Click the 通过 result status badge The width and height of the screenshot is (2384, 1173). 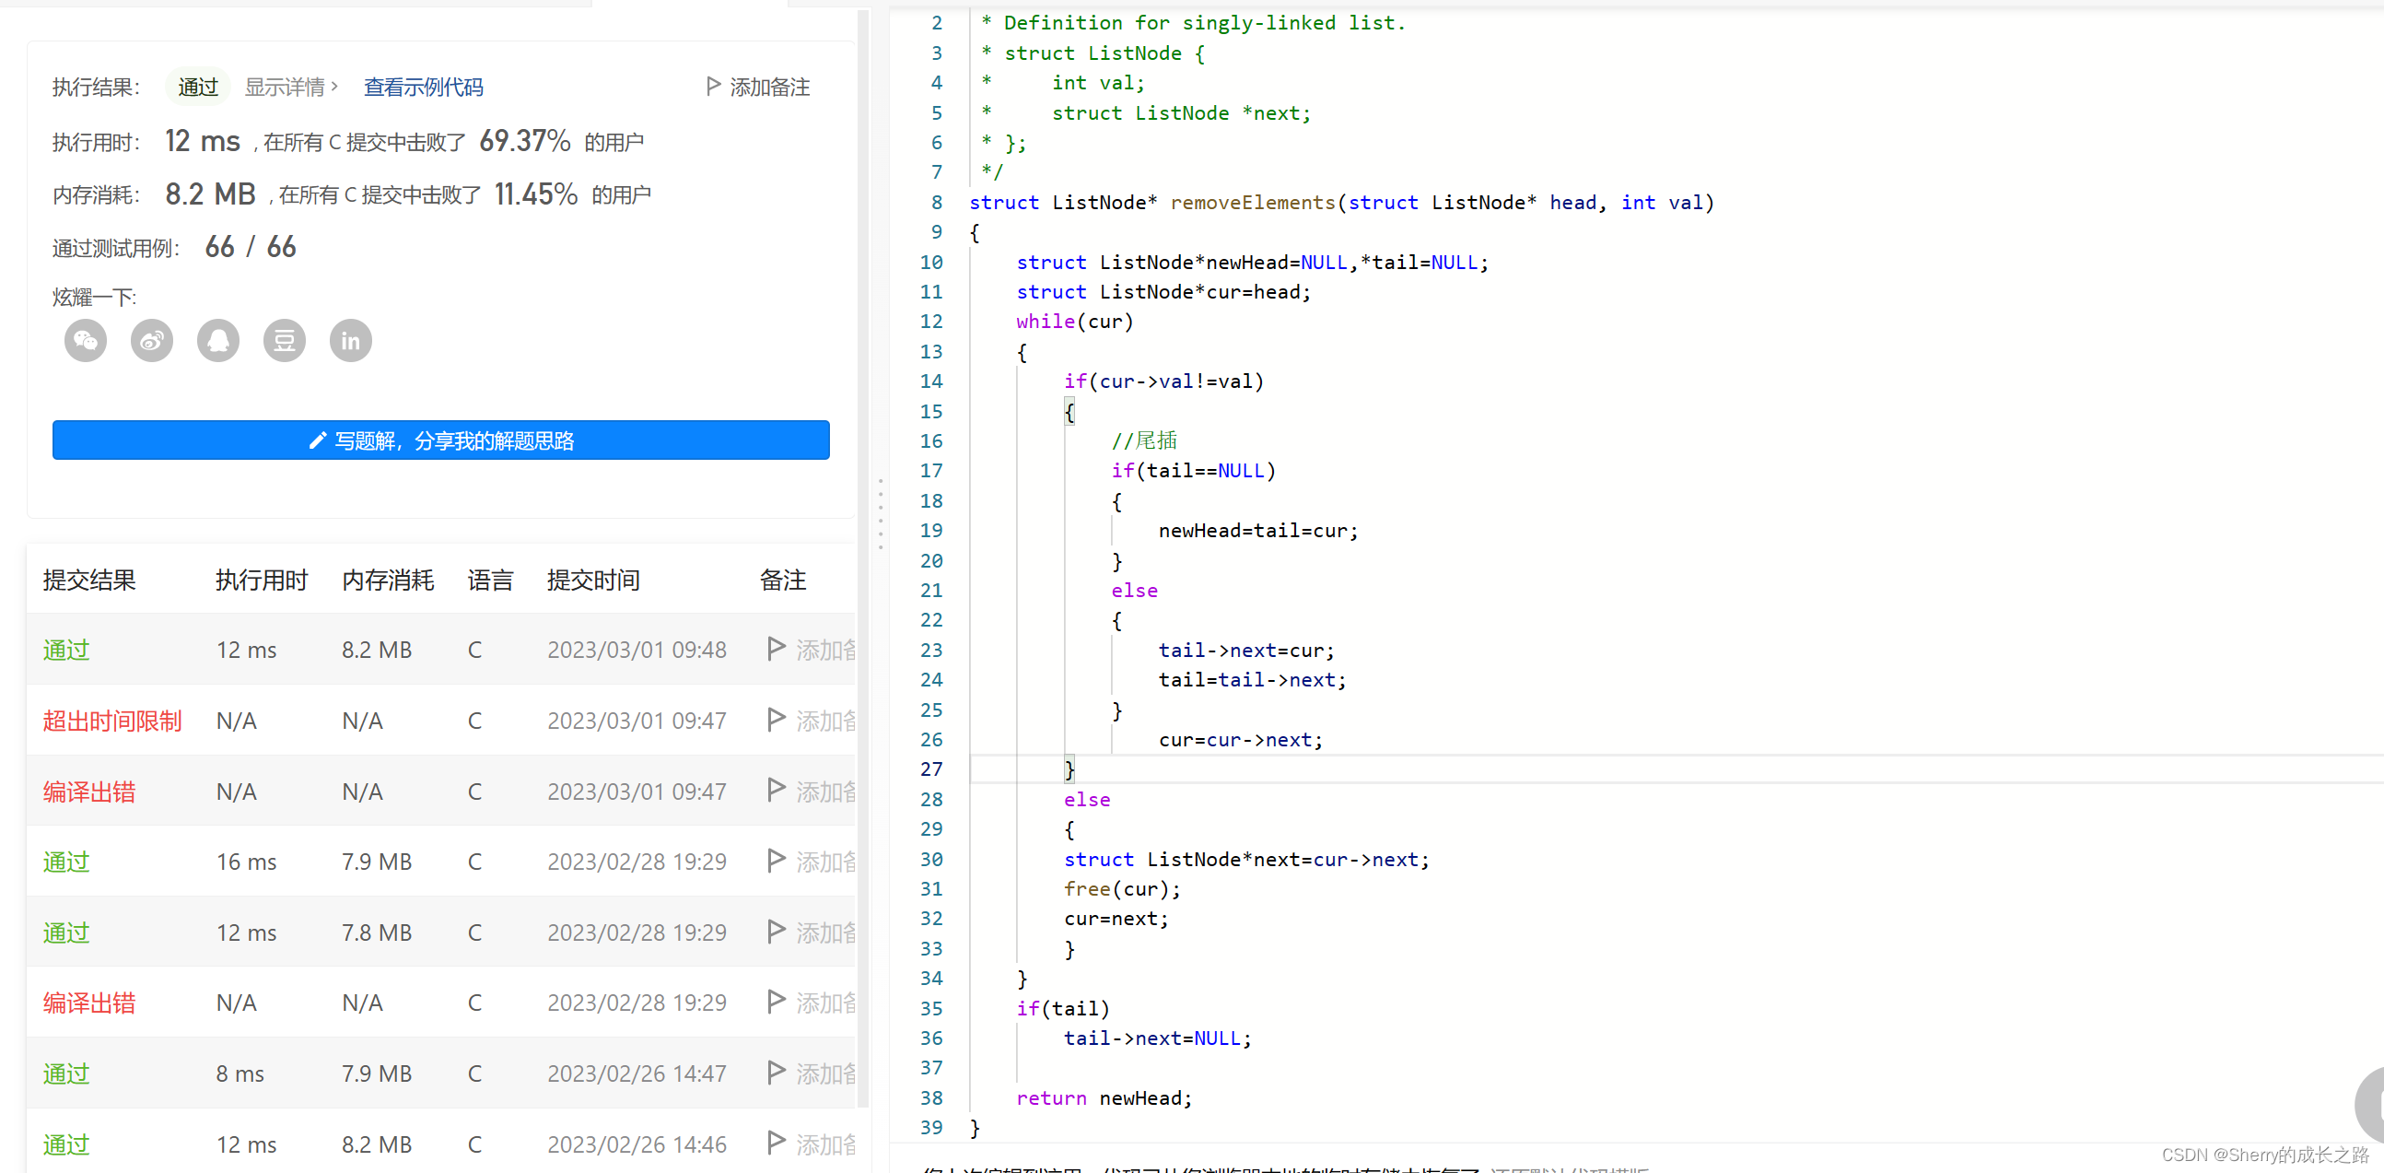[198, 87]
